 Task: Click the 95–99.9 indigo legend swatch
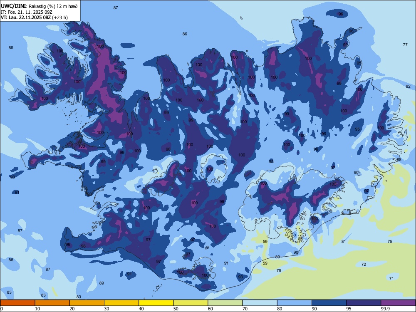[364, 303]
